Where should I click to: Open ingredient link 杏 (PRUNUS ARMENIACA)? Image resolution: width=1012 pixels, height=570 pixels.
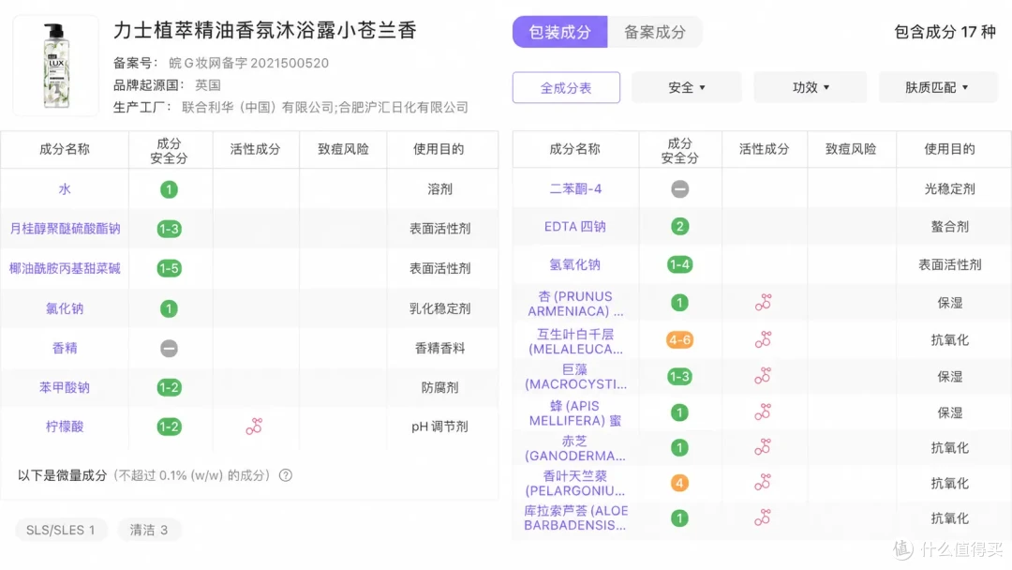point(575,304)
